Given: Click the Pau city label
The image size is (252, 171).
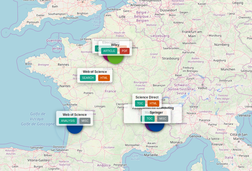Looking at the screenshot, I should pyautogui.click(x=80, y=151).
